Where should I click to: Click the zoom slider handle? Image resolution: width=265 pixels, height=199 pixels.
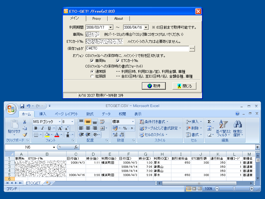234,188
